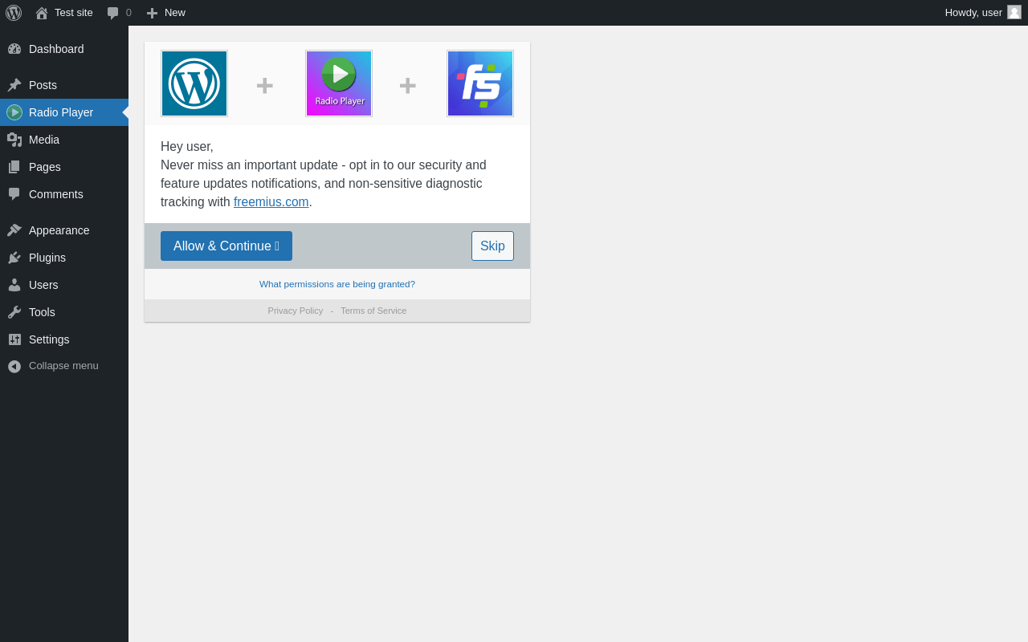Click the Tools wrench icon
This screenshot has height=642, width=1028.
tap(14, 312)
